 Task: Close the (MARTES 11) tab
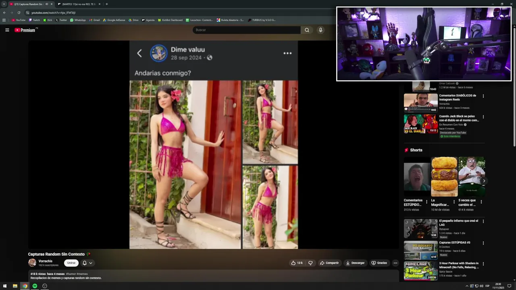coord(100,4)
